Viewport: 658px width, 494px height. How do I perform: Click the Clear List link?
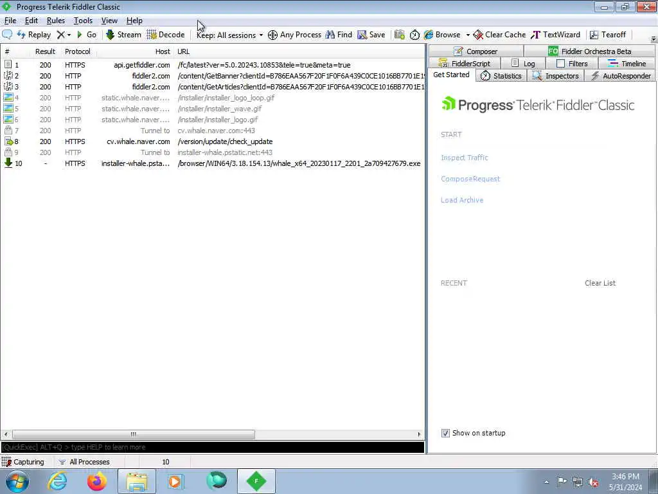600,283
